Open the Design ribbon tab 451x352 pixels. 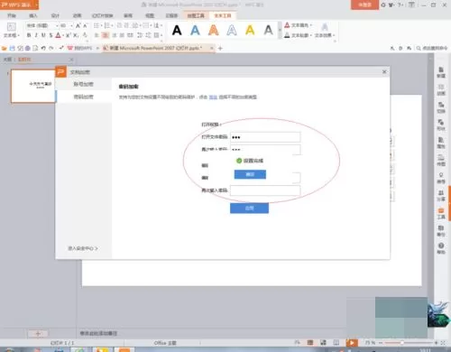point(55,15)
